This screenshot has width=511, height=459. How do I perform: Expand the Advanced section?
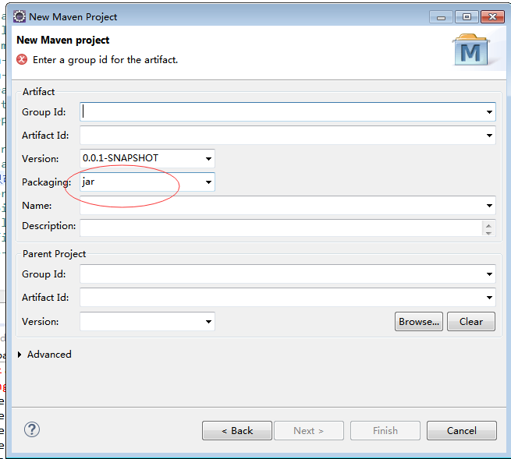(x=20, y=355)
